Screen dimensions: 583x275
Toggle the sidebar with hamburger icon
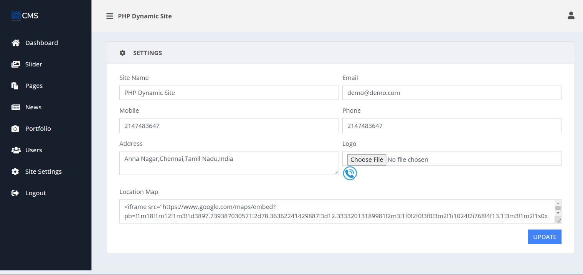(110, 16)
